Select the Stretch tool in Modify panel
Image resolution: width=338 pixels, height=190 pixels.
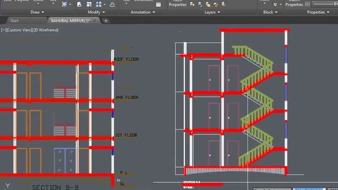[x=79, y=4]
